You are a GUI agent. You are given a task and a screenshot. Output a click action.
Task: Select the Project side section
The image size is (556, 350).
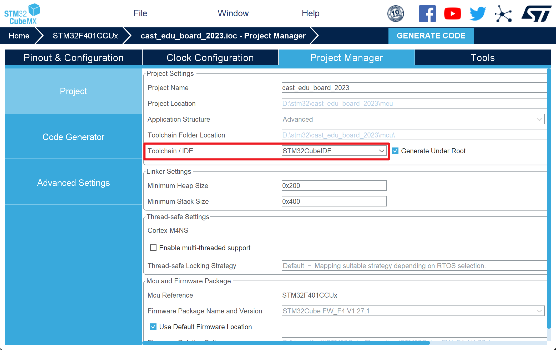click(x=73, y=91)
